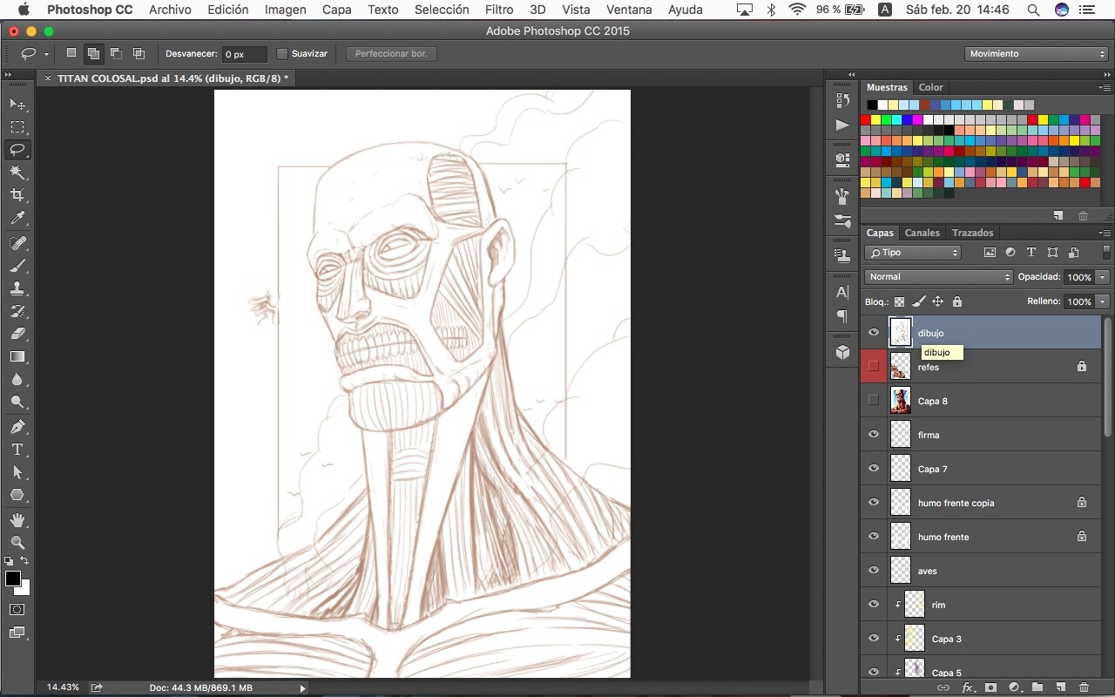
Task: Select the Shape tool
Action: pyautogui.click(x=17, y=495)
